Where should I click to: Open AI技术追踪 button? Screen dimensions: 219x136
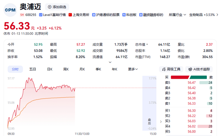pos(199,69)
